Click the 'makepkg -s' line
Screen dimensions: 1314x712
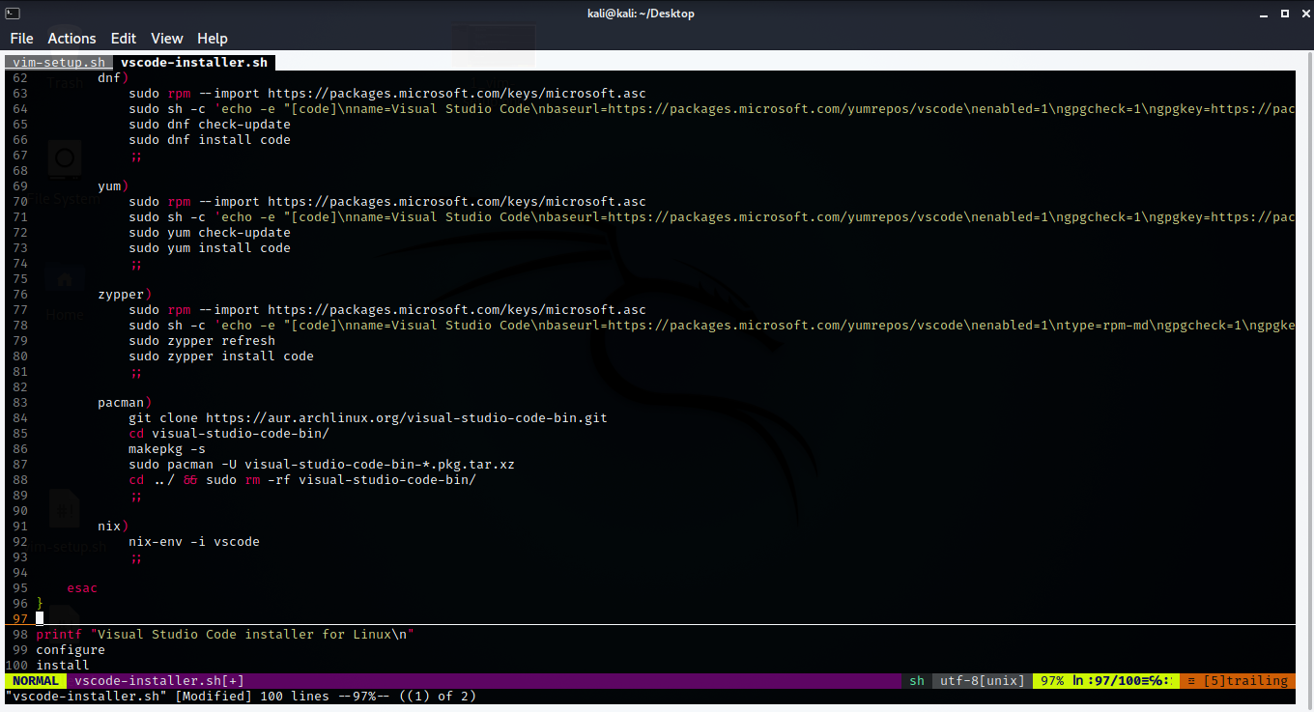pyautogui.click(x=167, y=449)
